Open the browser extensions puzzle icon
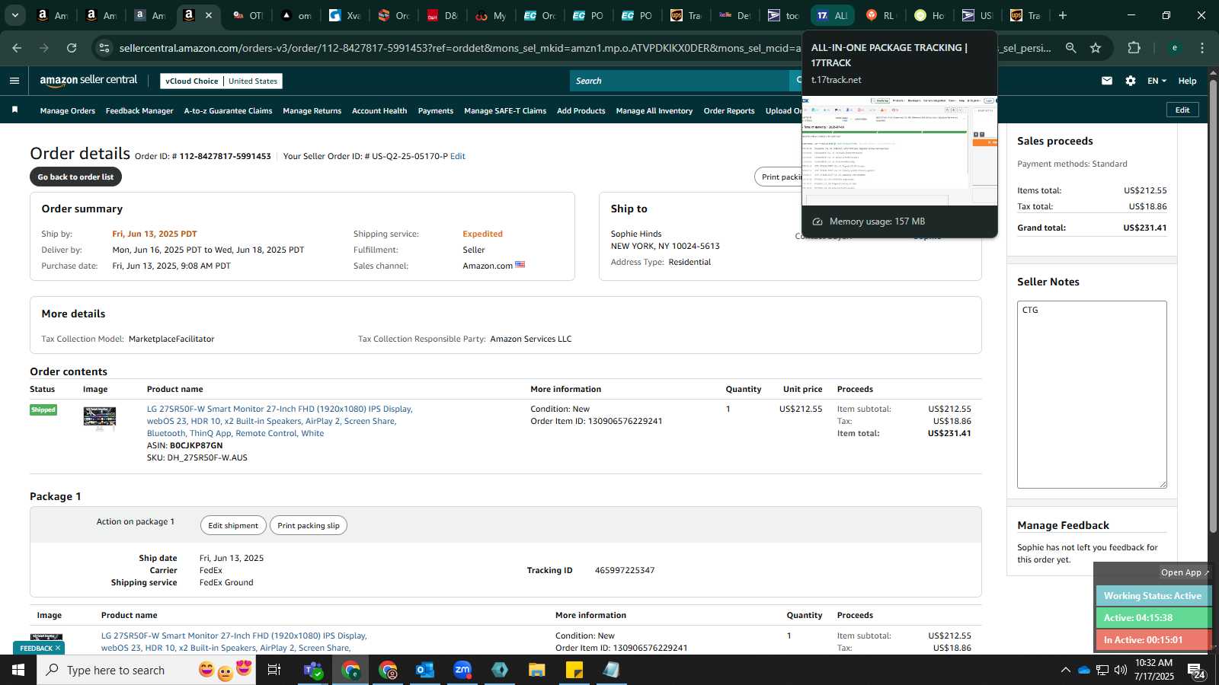The width and height of the screenshot is (1219, 685). (1134, 48)
